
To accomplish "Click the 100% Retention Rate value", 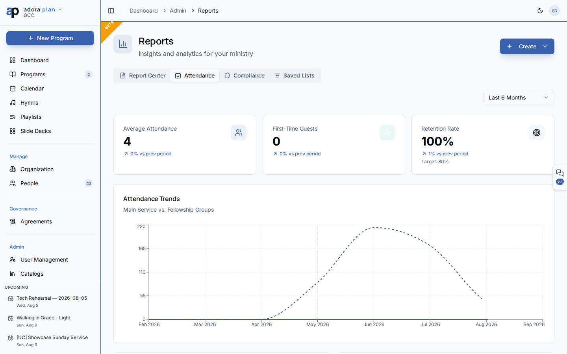I will (x=437, y=141).
